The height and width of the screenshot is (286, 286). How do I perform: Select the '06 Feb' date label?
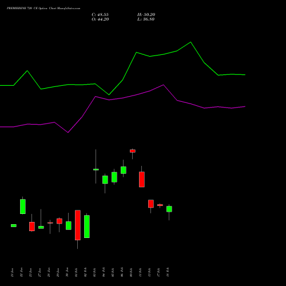coord(122,272)
